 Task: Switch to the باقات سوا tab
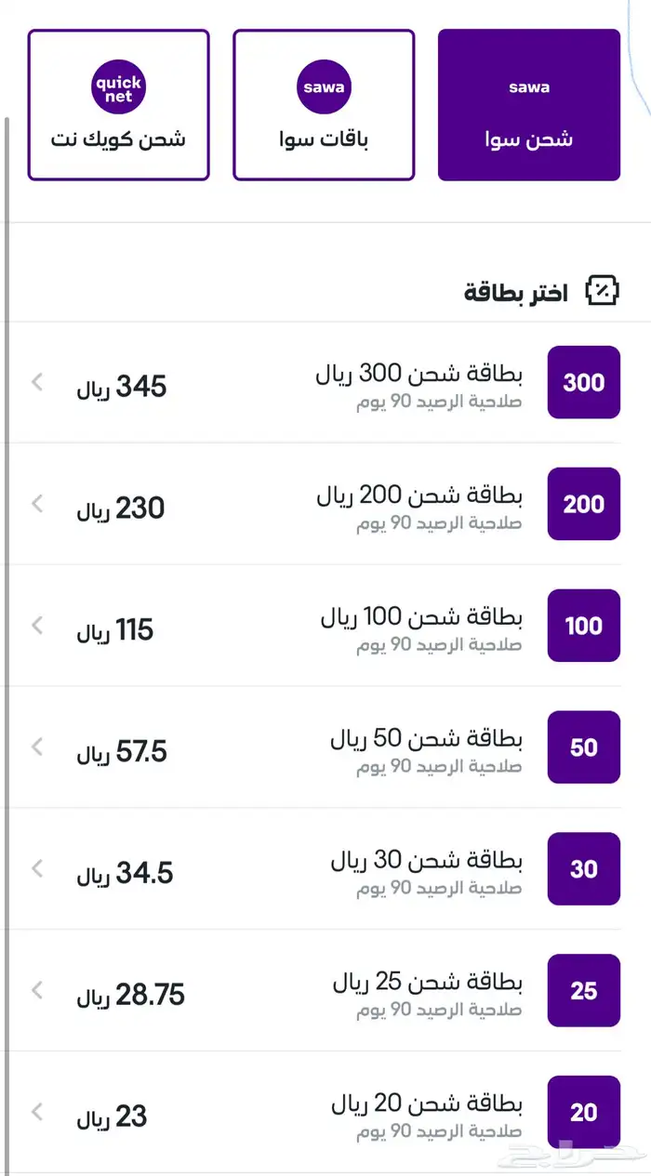point(324,105)
